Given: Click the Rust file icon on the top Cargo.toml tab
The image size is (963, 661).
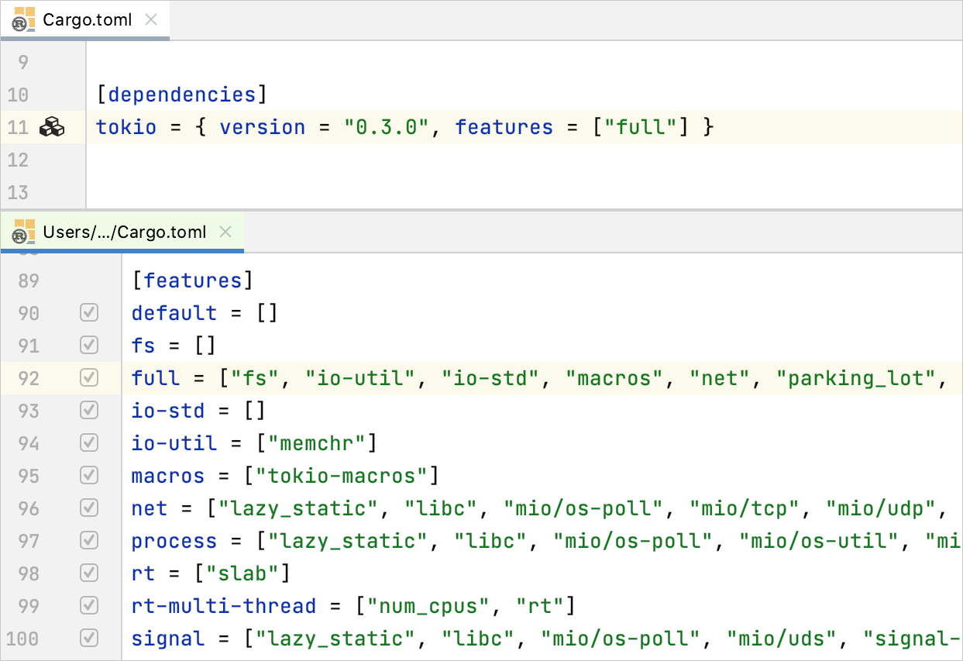Looking at the screenshot, I should 24,19.
